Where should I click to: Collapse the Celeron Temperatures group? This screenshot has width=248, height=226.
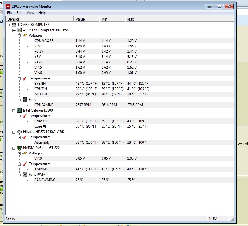(20, 116)
